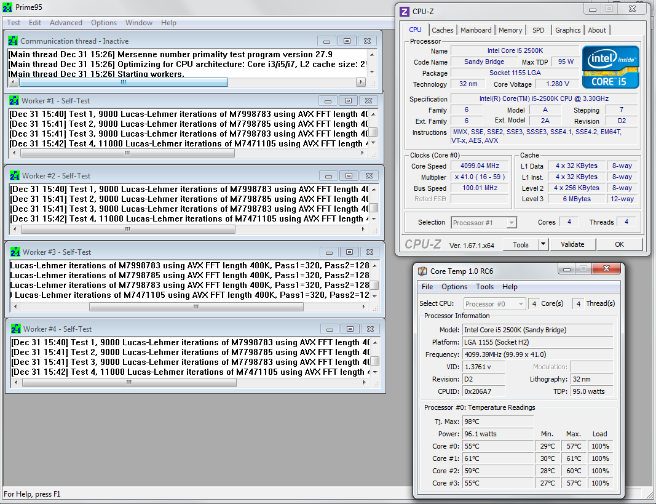Close the Worker #1 Self-Test window
This screenshot has width=656, height=504.
tap(368, 101)
